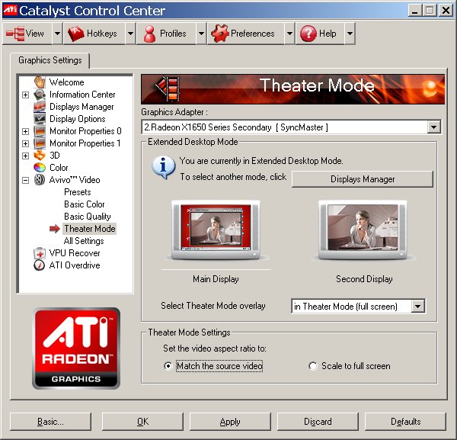The image size is (457, 440).
Task: Click the Preferences gear icon
Action: (220, 34)
